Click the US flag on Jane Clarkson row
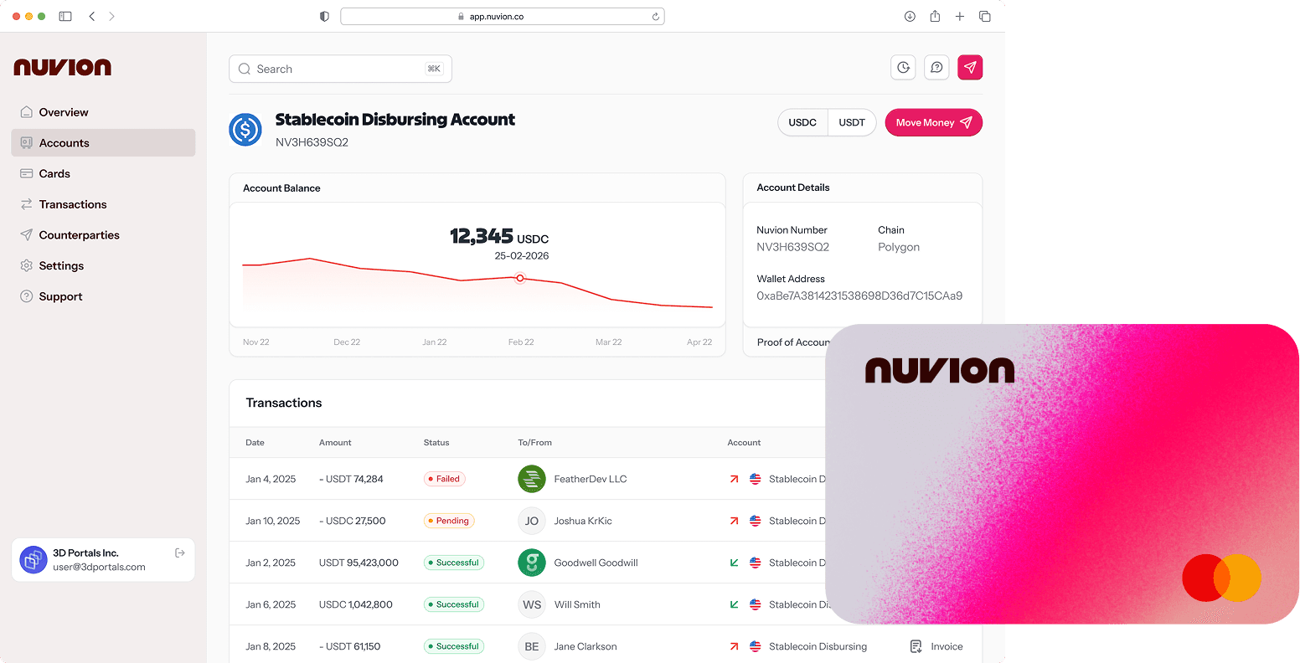Viewport: 1300px width, 663px height. point(755,646)
